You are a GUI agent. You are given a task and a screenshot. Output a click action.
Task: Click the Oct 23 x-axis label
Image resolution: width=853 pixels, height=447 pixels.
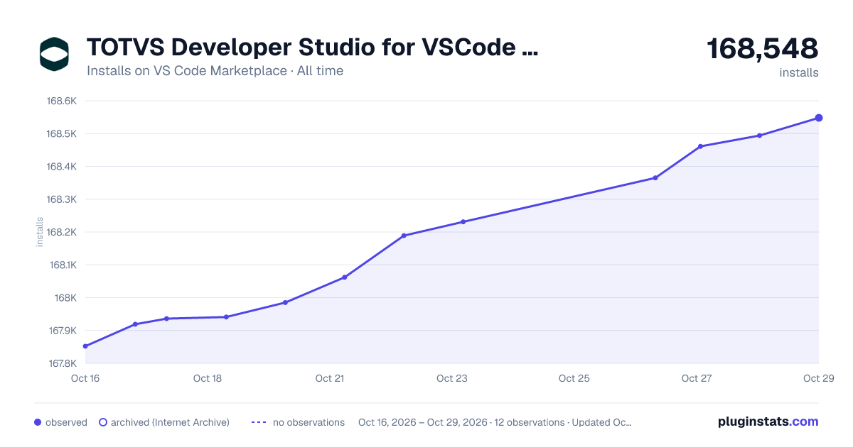coord(452,378)
